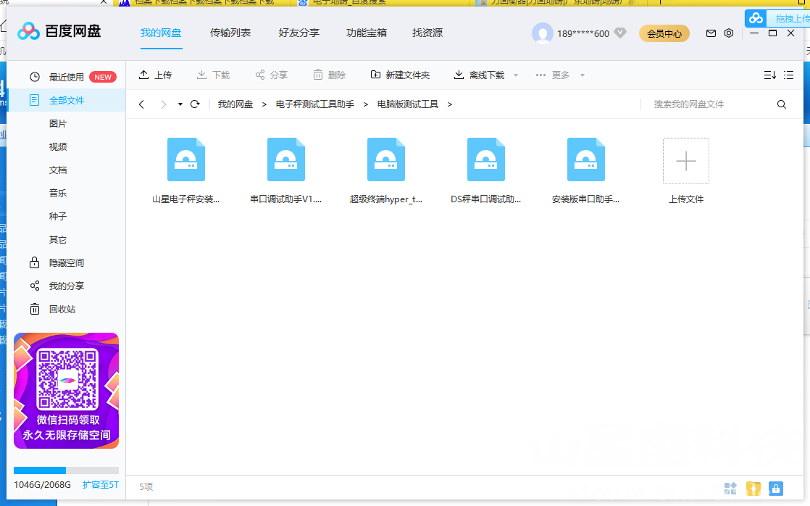Viewport: 810px width, 506px height.
Task: Click the search magnifier icon
Action: tap(782, 104)
